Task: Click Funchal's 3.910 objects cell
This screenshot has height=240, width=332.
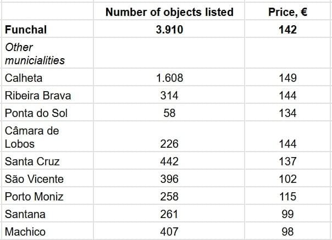Action: click(x=169, y=30)
